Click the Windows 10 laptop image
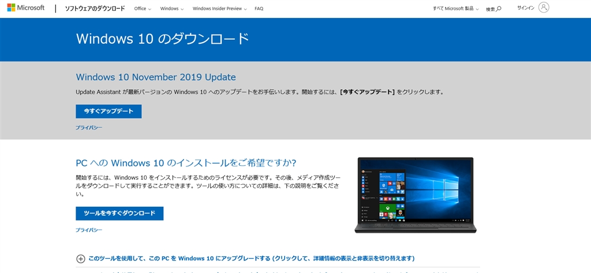The width and height of the screenshot is (591, 273). (416, 195)
